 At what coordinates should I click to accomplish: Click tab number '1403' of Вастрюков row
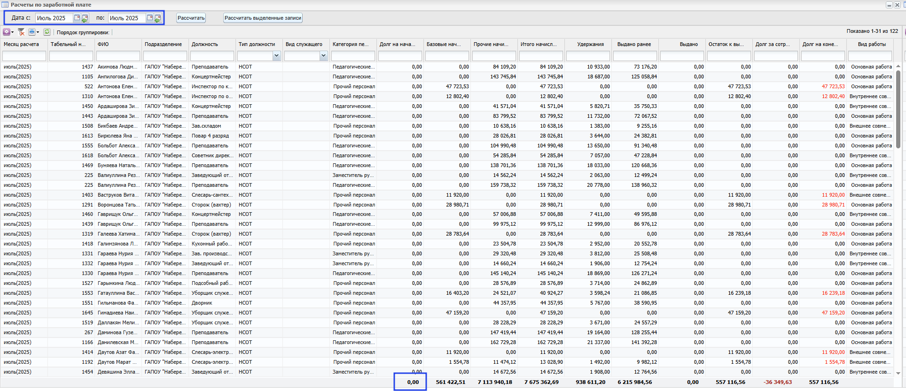(87, 195)
